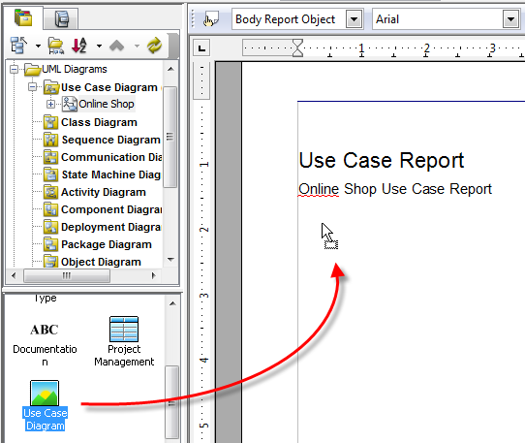Click the tree vertical scrollbar thumb
The height and width of the screenshot is (443, 525).
pyautogui.click(x=170, y=137)
